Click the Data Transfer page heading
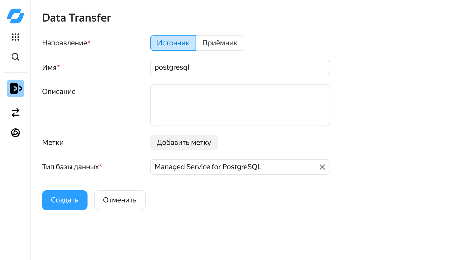 76,18
